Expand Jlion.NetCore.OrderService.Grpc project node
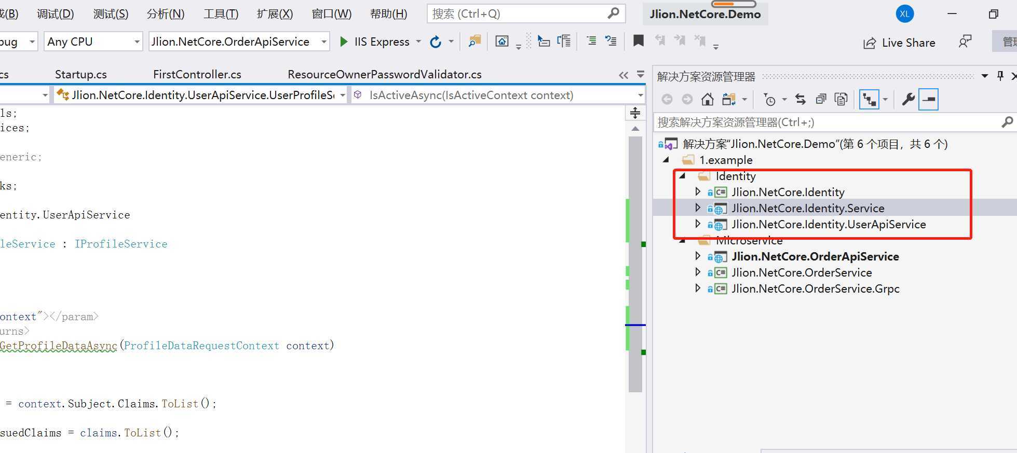The width and height of the screenshot is (1017, 453). (x=698, y=288)
